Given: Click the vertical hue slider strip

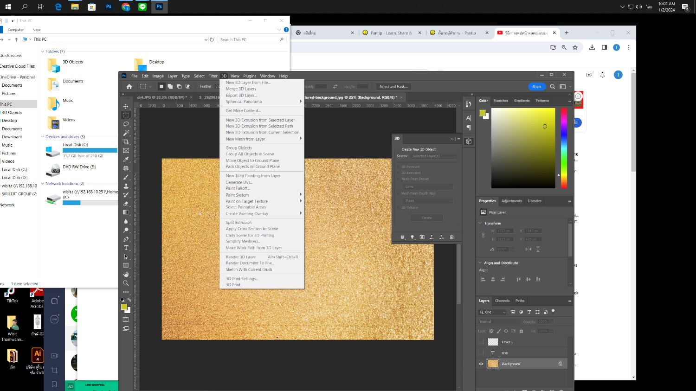Looking at the screenshot, I should (564, 148).
